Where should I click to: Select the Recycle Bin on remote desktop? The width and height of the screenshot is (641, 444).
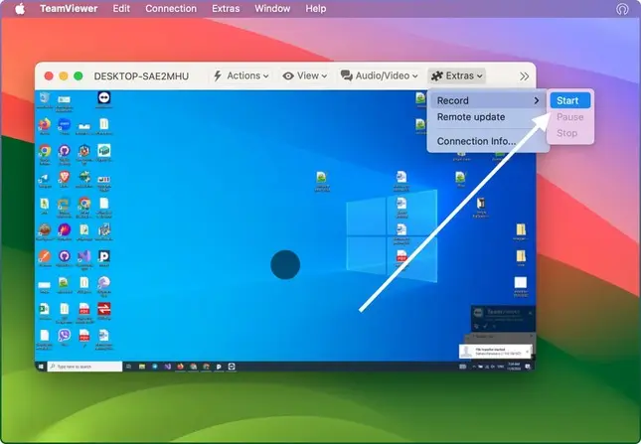click(x=44, y=100)
